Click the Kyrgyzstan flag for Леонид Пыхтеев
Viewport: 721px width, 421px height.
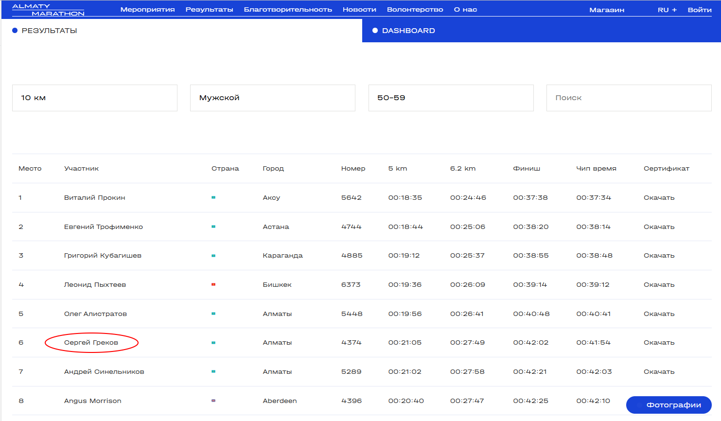tap(213, 284)
